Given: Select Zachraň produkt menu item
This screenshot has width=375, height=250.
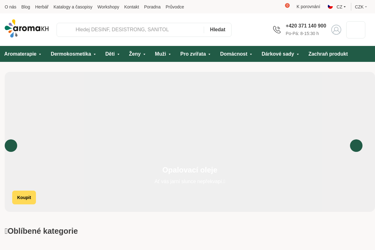Looking at the screenshot, I should [x=328, y=54].
